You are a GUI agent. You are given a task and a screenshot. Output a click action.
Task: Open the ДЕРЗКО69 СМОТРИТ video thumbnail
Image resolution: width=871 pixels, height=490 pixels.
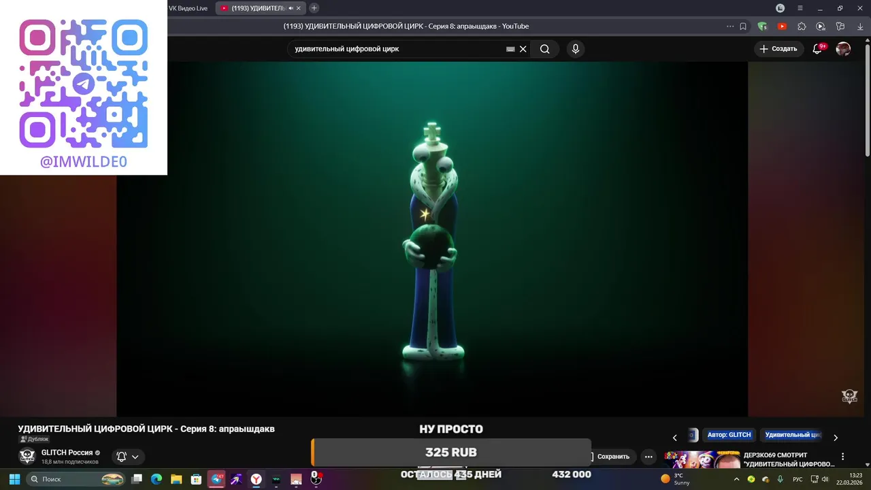point(702,459)
